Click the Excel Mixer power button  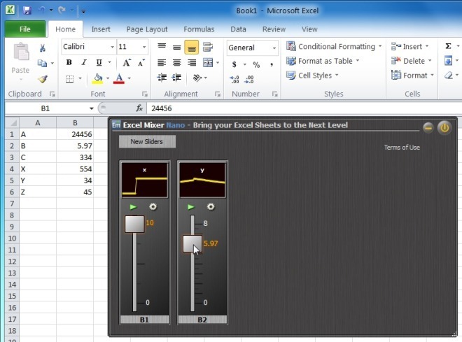pos(444,128)
